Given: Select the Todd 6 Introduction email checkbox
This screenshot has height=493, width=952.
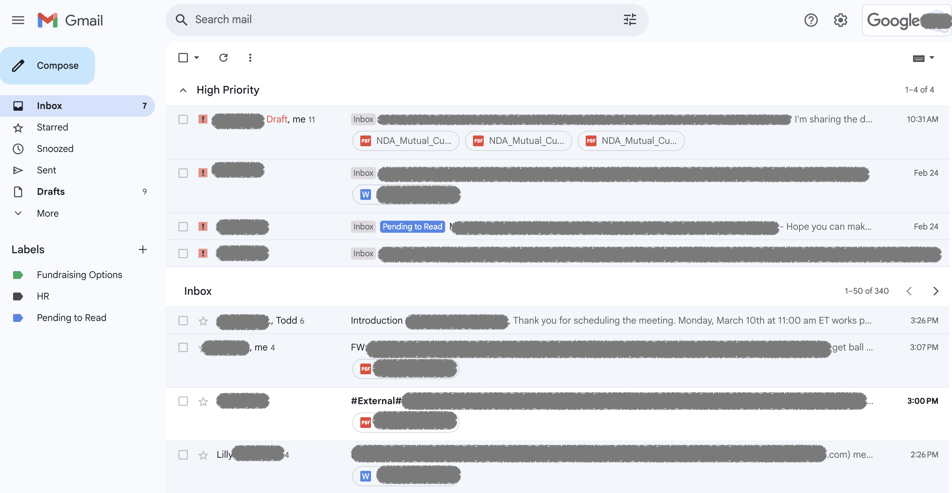Looking at the screenshot, I should pos(183,320).
